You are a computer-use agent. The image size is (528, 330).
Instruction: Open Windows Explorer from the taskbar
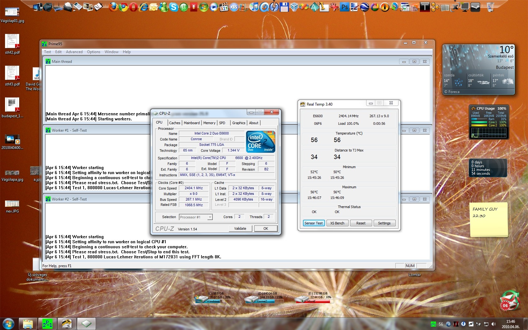(x=28, y=324)
